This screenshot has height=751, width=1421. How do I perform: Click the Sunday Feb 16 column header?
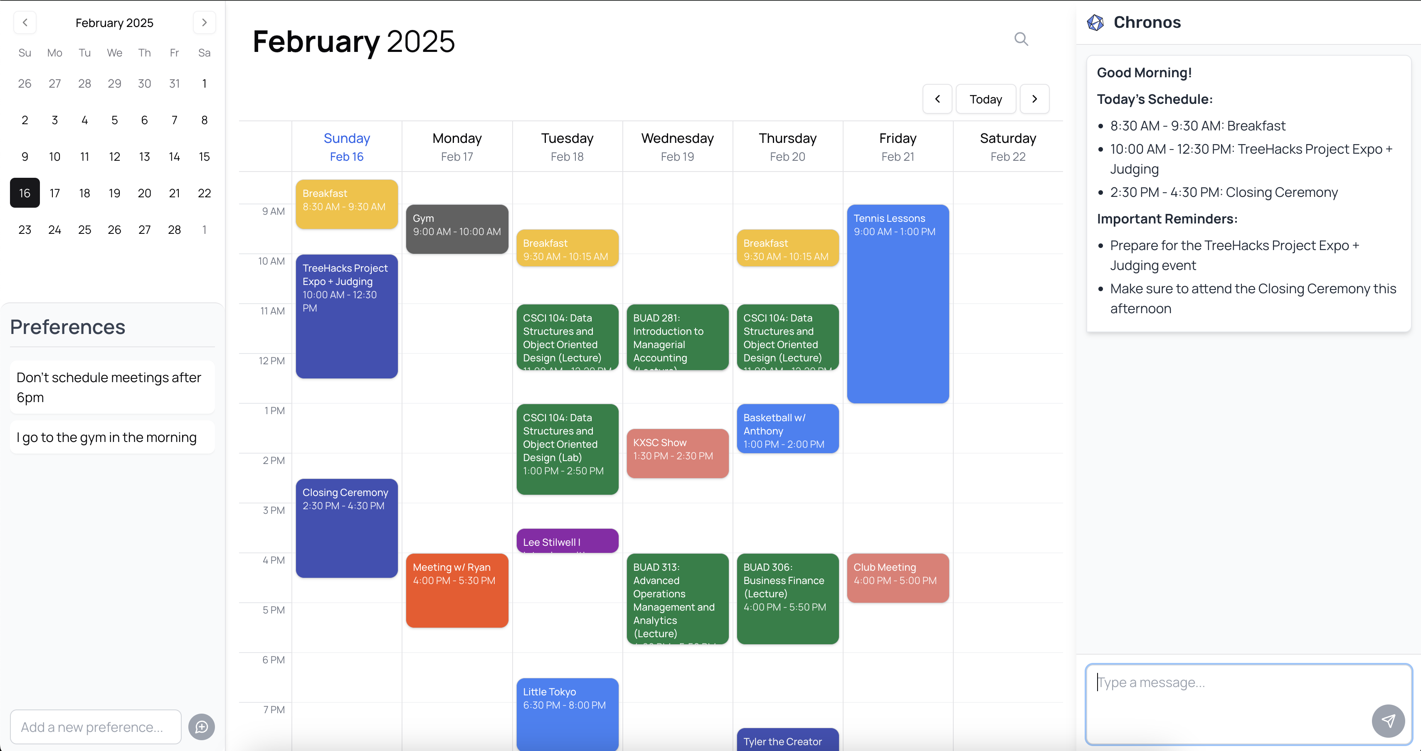click(346, 147)
